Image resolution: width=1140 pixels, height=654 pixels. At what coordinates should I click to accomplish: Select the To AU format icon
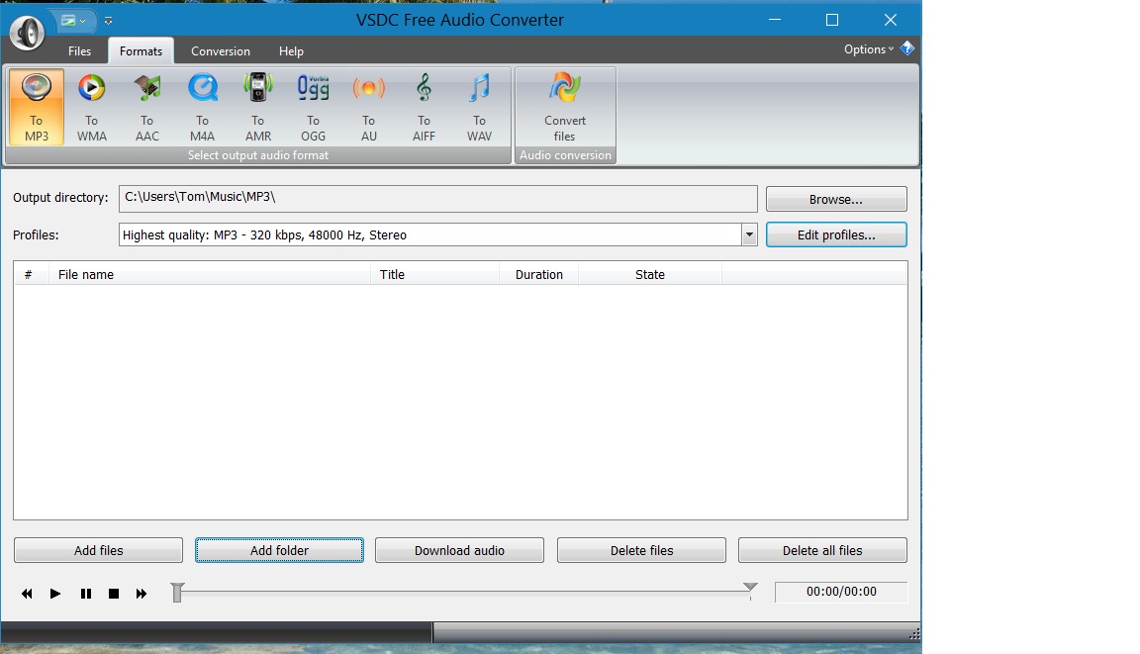(368, 107)
